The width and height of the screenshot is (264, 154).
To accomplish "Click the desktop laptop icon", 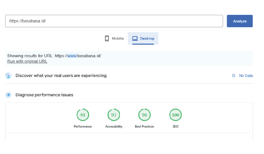I will click(135, 38).
